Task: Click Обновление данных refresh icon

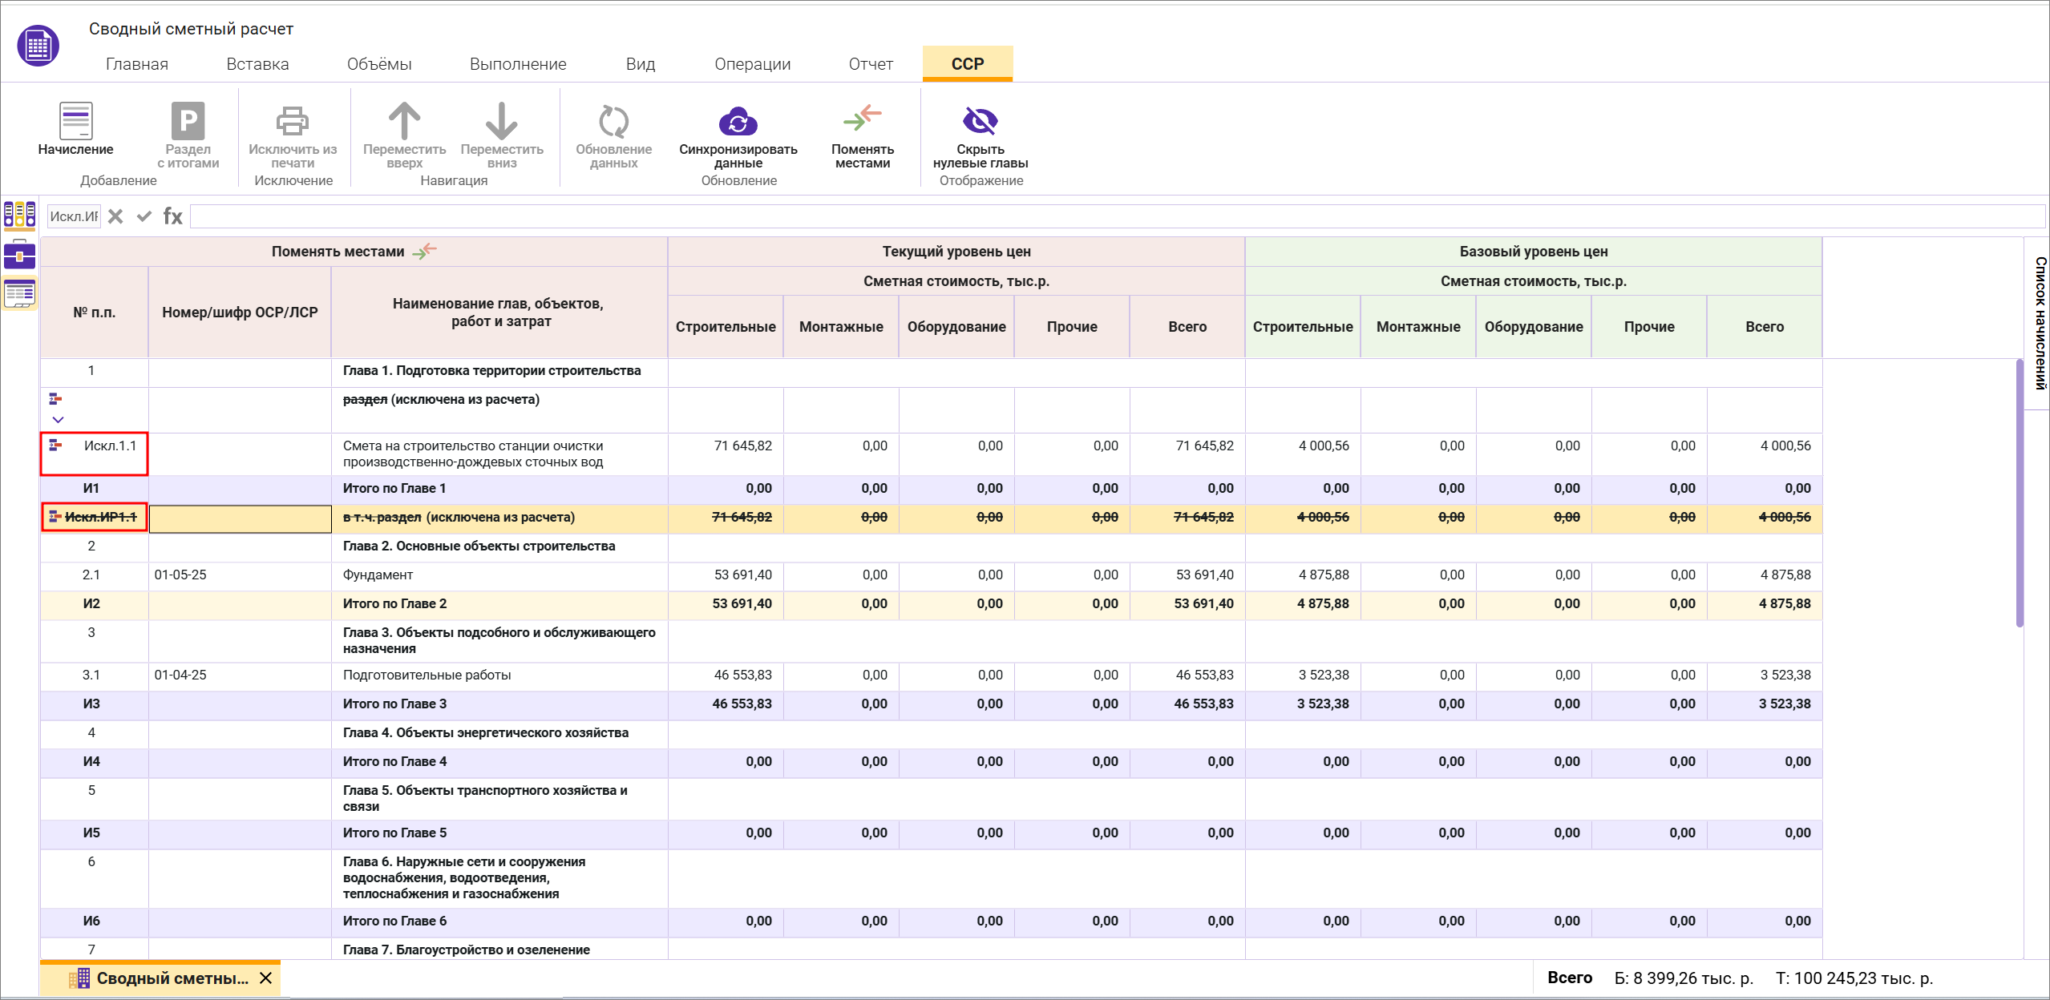Action: [613, 122]
